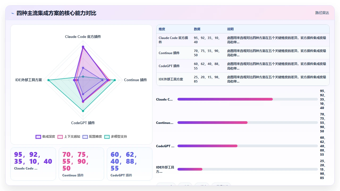Click radar axis label IDE外部工具方案
This screenshot has width=340, height=191.
[x=29, y=80]
